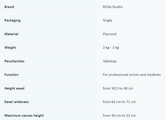Select the 'from 63 cm to 71 cm' value

pyautogui.click(x=119, y=102)
